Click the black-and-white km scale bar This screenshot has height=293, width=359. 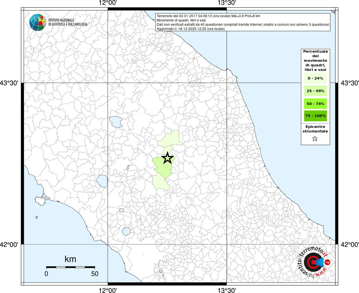click(x=70, y=267)
